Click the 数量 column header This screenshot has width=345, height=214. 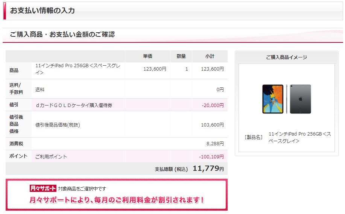181,56
